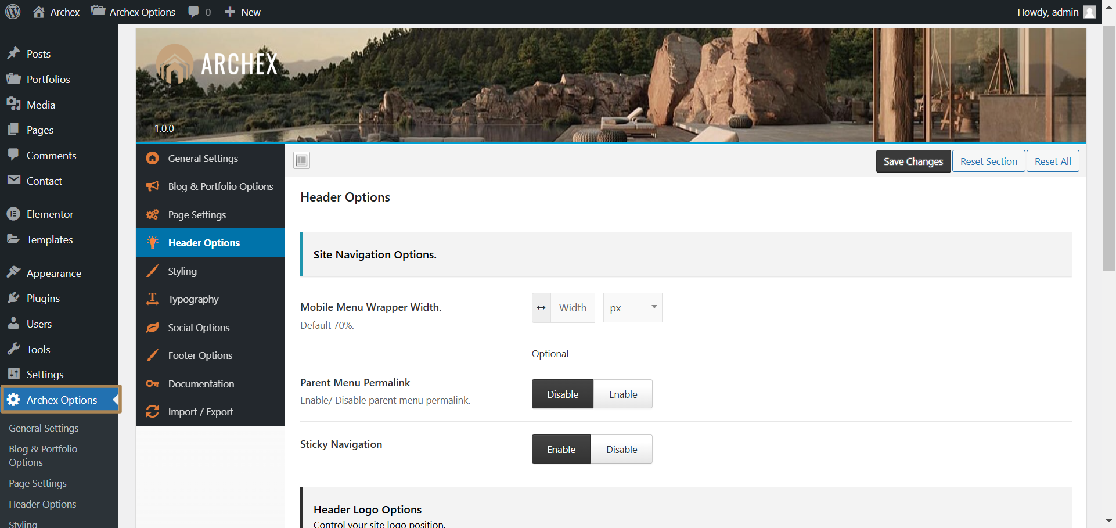Open the Howdy, admin account menu
This screenshot has width=1116, height=528.
pyautogui.click(x=1056, y=12)
